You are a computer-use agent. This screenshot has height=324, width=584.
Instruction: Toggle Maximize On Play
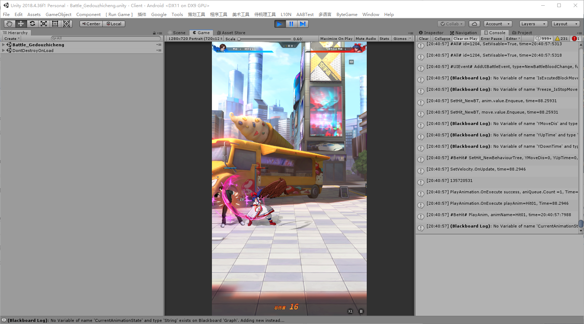pos(336,38)
